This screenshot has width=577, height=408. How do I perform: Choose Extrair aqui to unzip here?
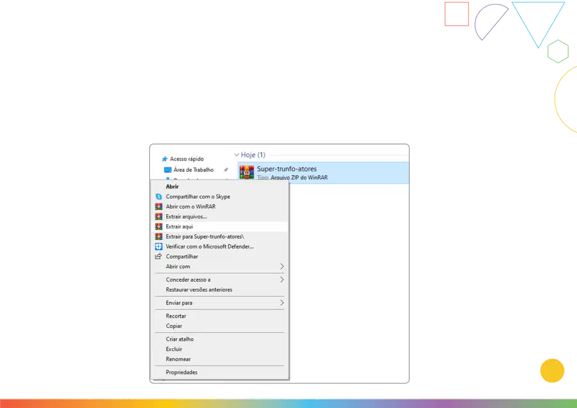[220, 226]
